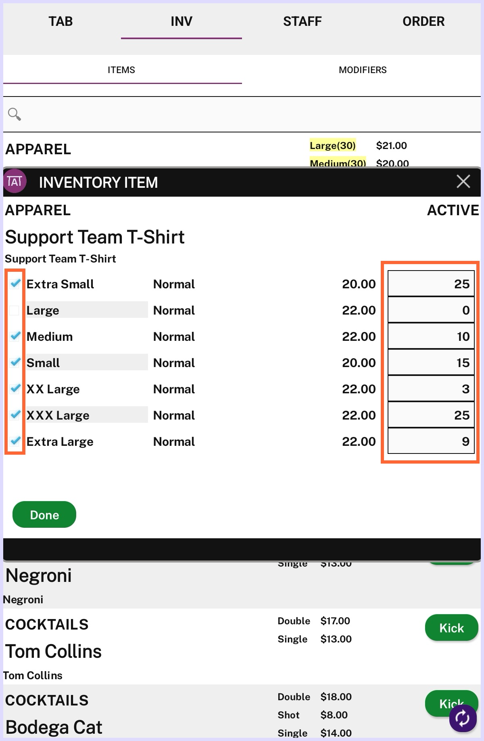The width and height of the screenshot is (484, 741).
Task: Uncheck the Medium size checkbox
Action: (15, 336)
